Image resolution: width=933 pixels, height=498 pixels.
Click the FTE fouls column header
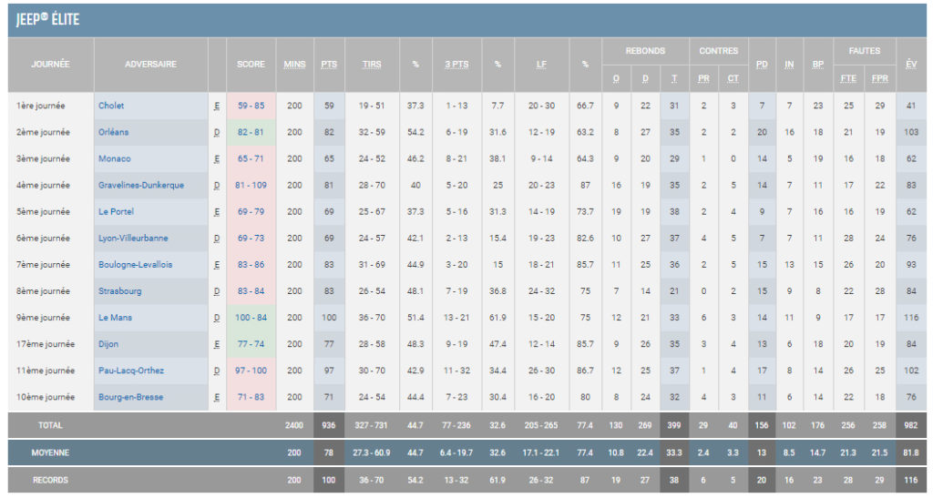[848, 78]
